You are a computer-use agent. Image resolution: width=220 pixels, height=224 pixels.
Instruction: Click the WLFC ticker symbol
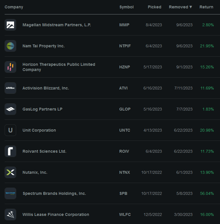[125, 215]
